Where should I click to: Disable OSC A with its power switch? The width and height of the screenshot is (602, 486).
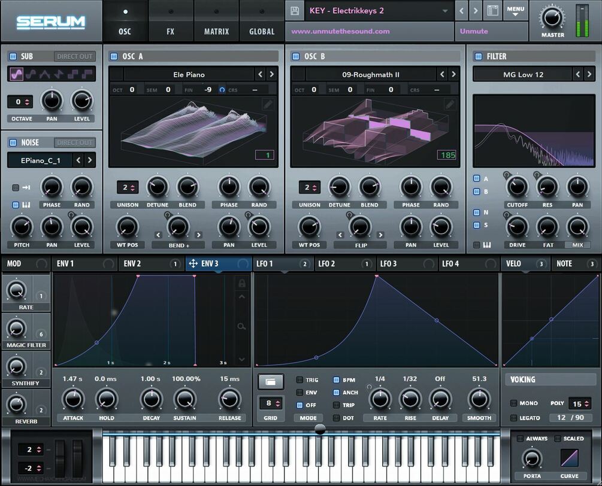pyautogui.click(x=114, y=57)
